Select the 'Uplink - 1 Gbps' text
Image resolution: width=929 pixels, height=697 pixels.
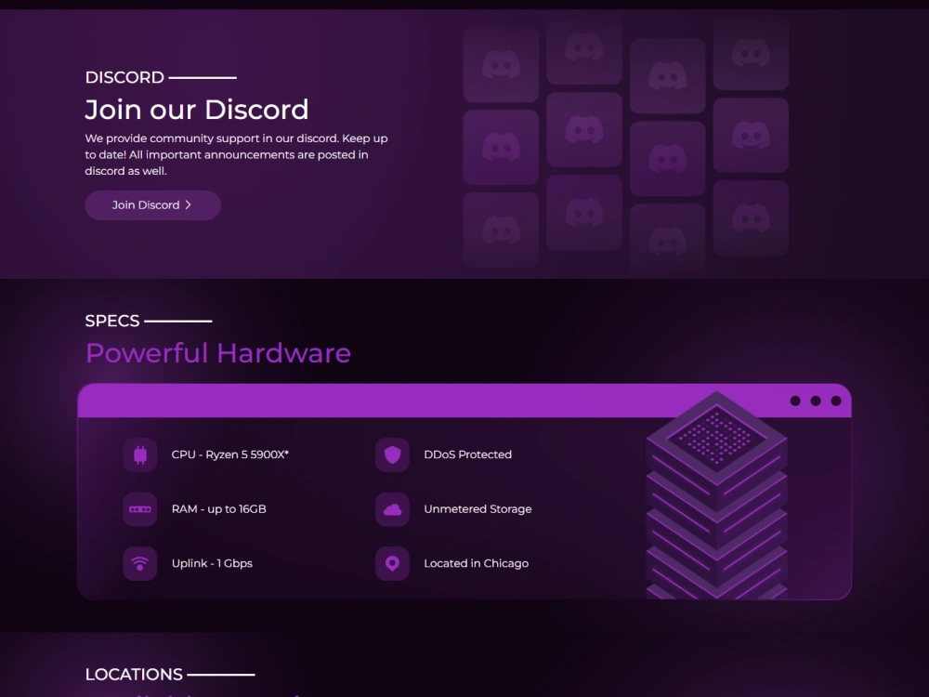[212, 564]
